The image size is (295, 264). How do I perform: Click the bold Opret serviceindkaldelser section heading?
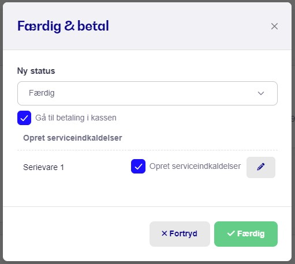[x=73, y=138]
